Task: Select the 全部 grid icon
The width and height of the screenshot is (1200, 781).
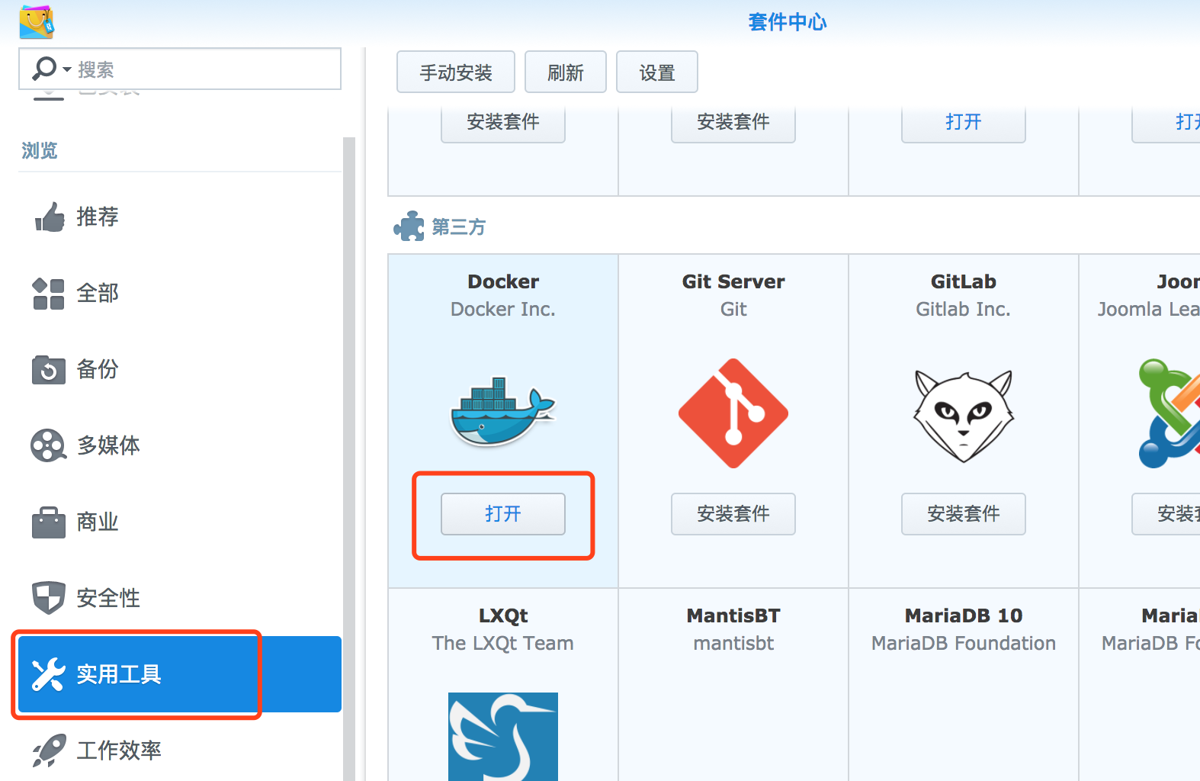Action: 49,294
